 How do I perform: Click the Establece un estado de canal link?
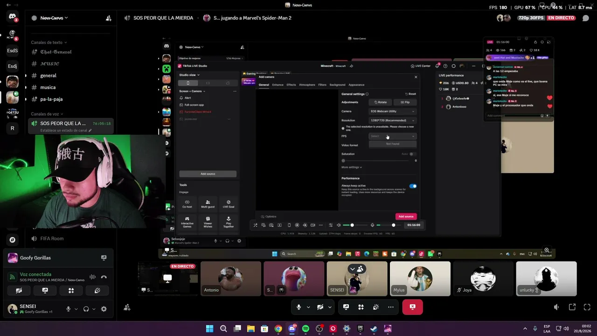[66, 131]
